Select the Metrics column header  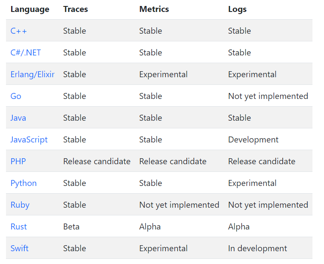click(x=154, y=9)
